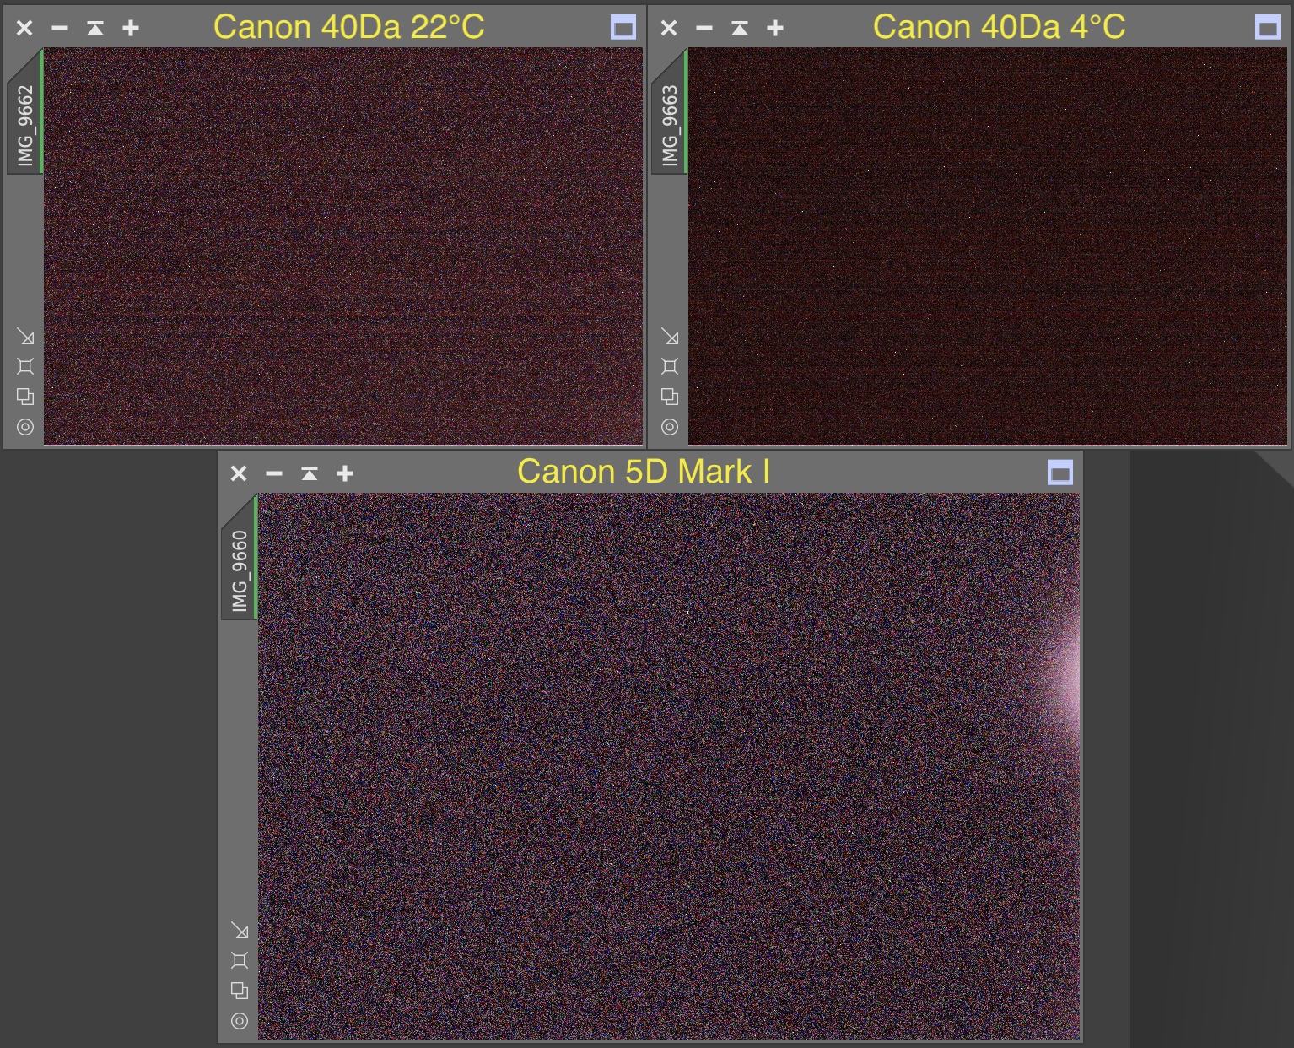Click the circle target icon in IMG_9662 sidebar

[x=25, y=427]
